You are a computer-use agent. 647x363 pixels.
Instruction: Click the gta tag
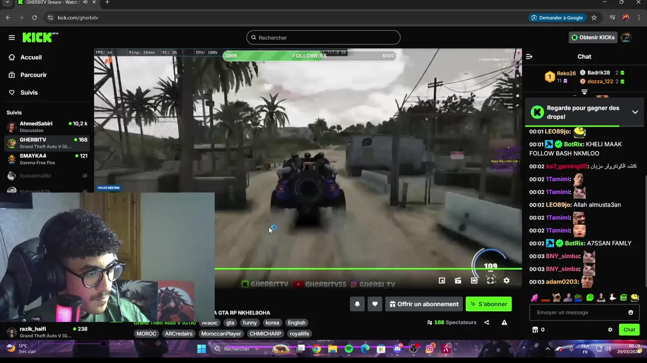point(230,323)
